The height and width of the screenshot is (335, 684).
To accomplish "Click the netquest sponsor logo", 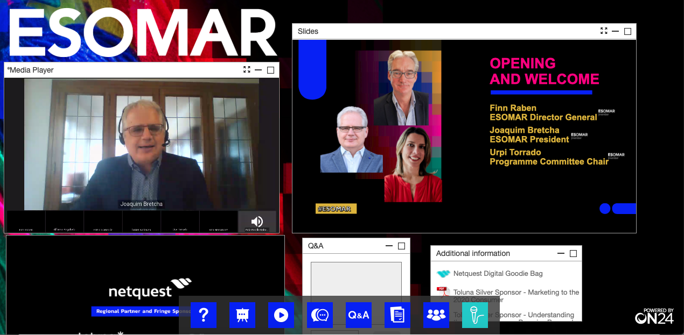I will [150, 289].
